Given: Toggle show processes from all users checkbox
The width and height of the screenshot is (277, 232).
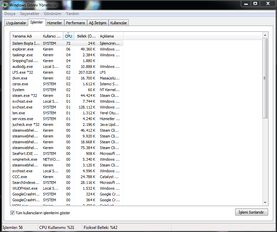Looking at the screenshot, I should coord(12,213).
